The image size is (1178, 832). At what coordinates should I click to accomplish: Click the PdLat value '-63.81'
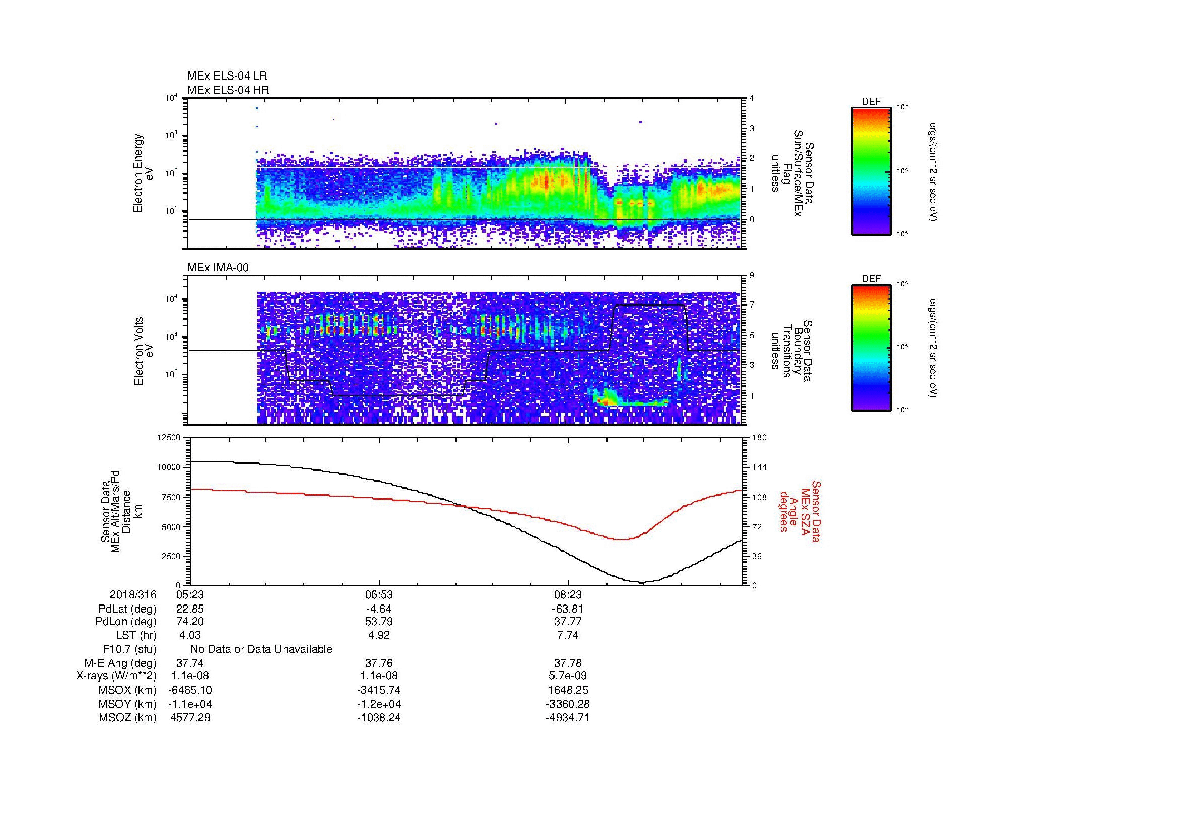pos(568,609)
